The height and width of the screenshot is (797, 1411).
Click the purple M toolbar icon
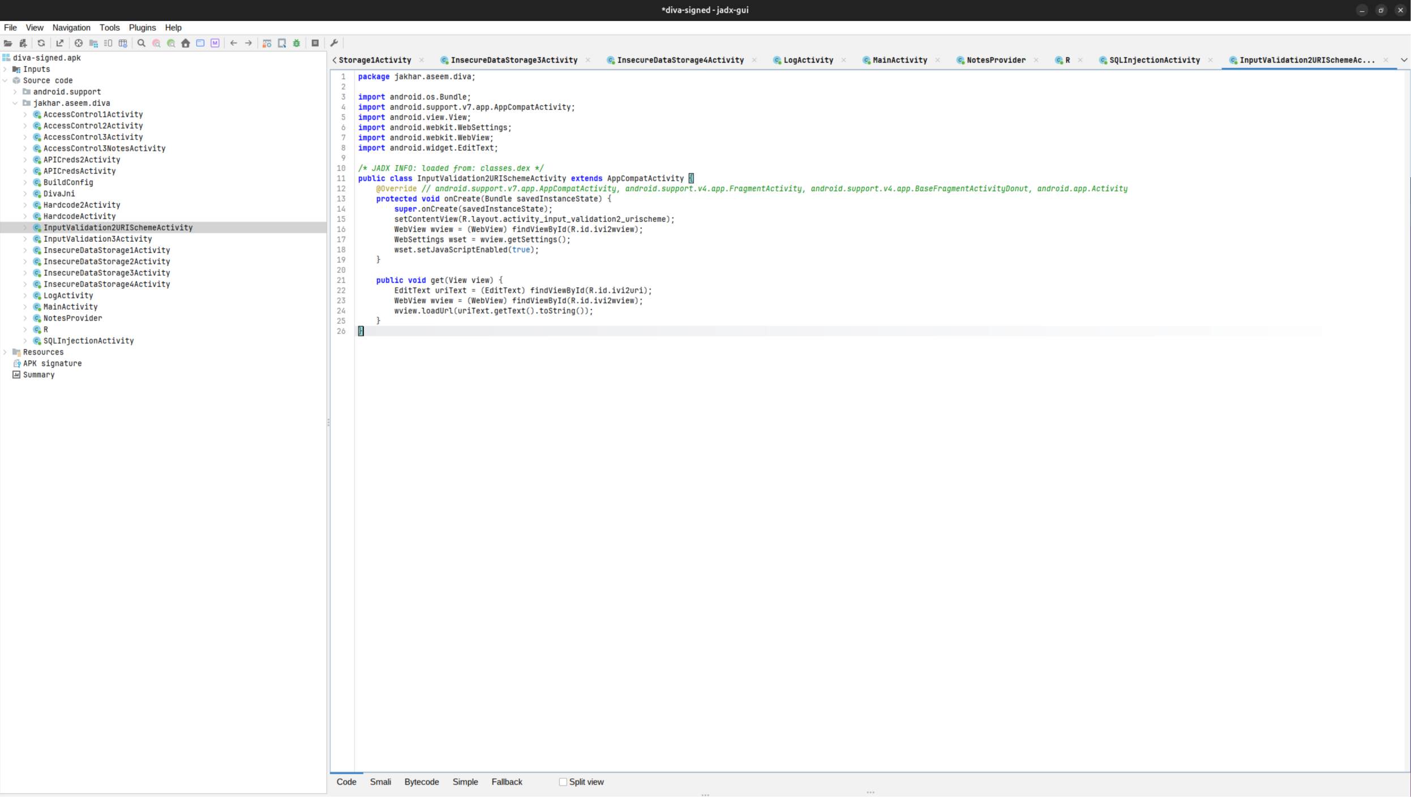(215, 43)
